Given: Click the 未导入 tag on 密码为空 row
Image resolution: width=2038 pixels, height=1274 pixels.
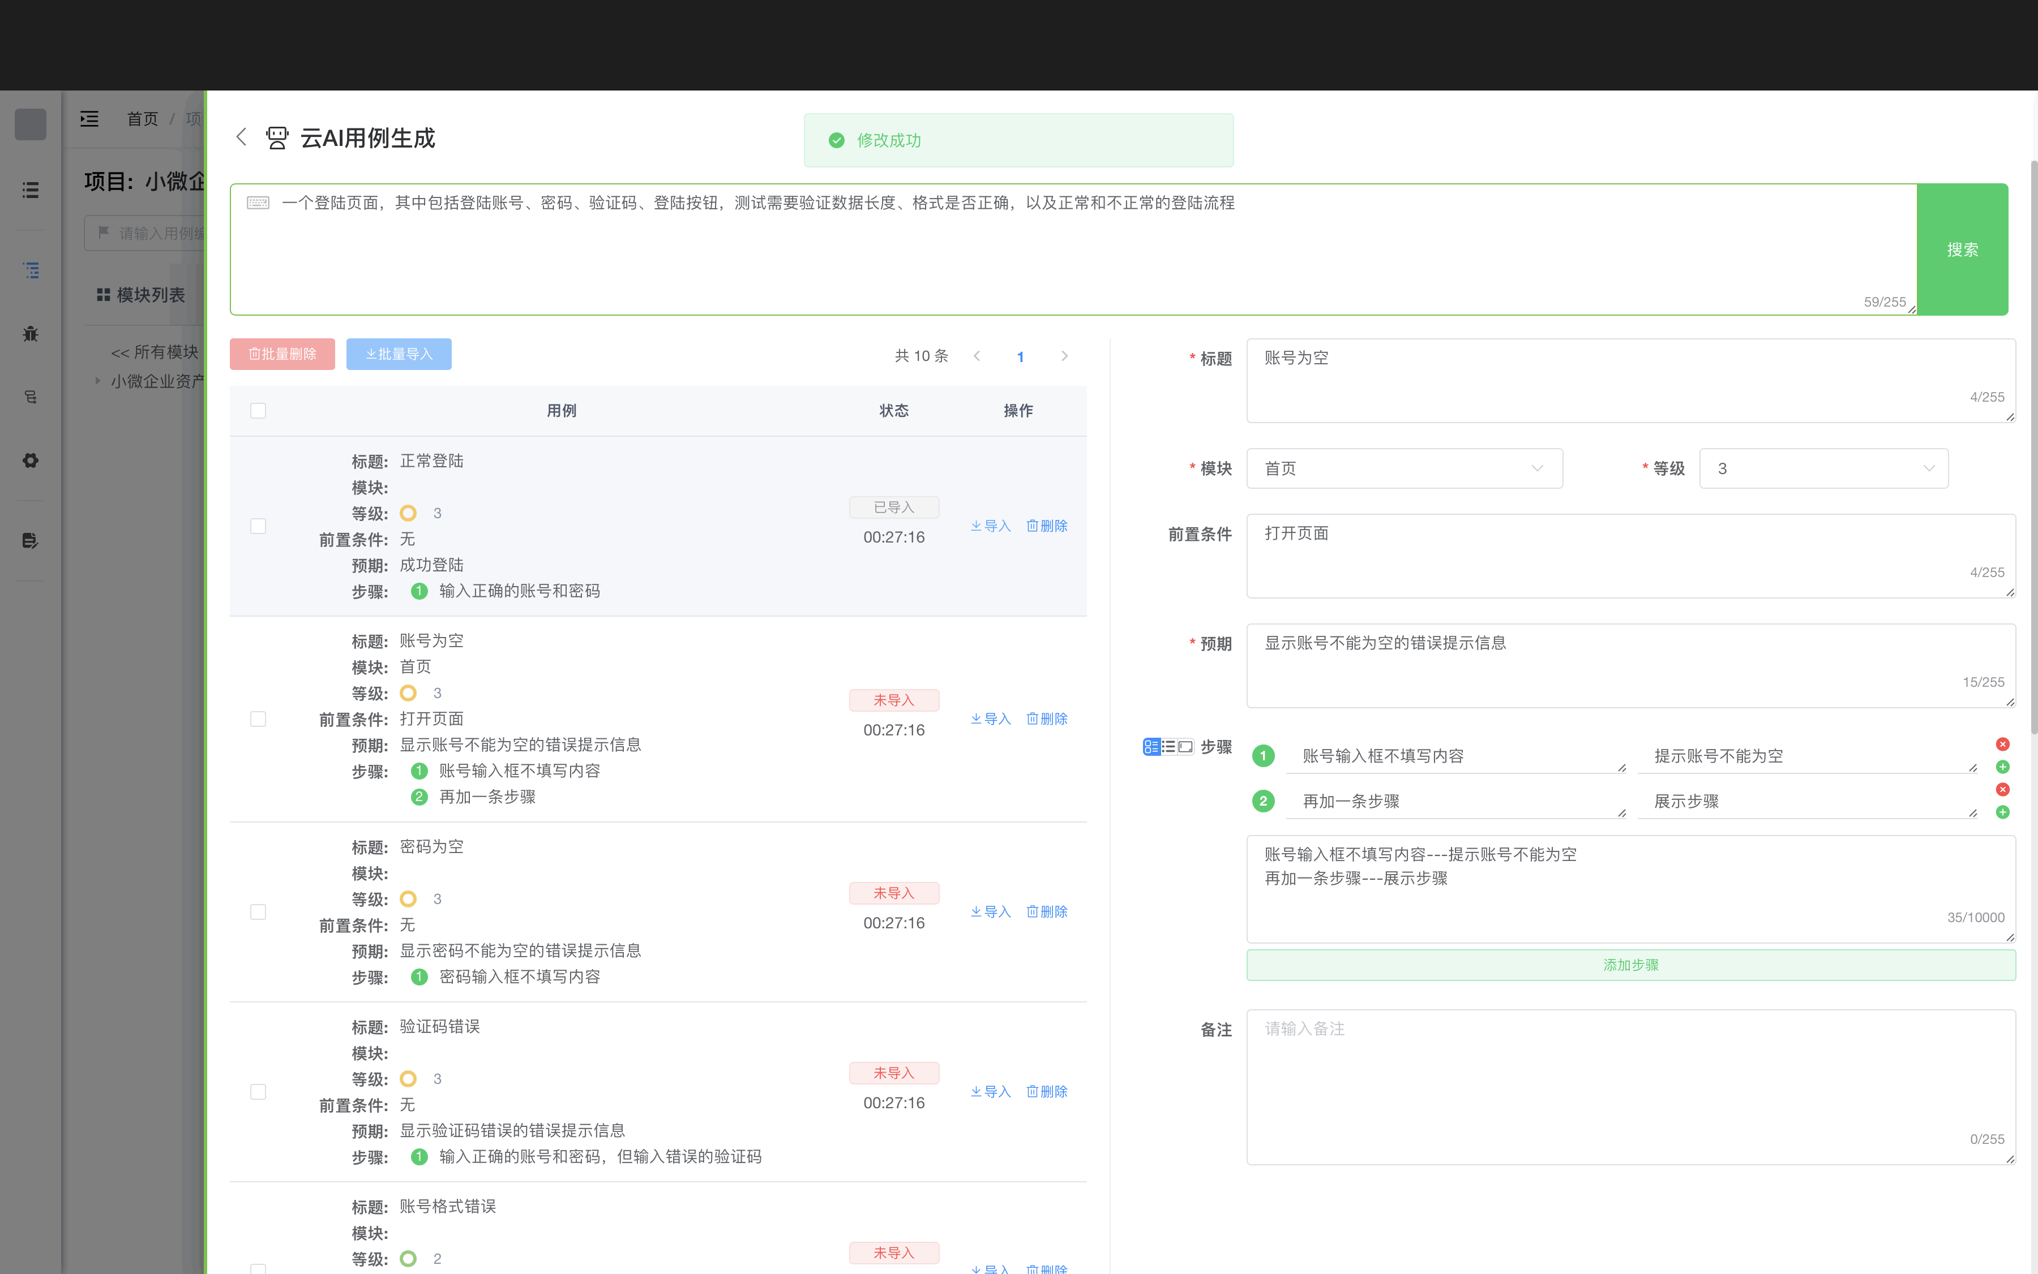Looking at the screenshot, I should point(894,893).
